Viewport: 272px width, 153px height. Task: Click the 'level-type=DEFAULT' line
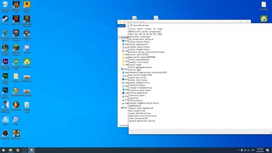pyautogui.click(x=139, y=59)
